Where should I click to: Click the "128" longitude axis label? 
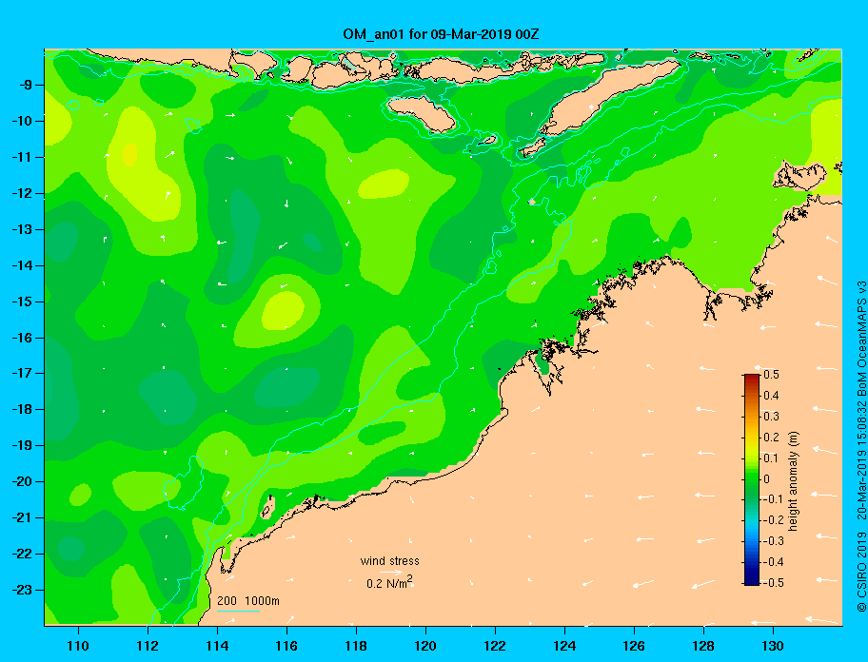(703, 646)
